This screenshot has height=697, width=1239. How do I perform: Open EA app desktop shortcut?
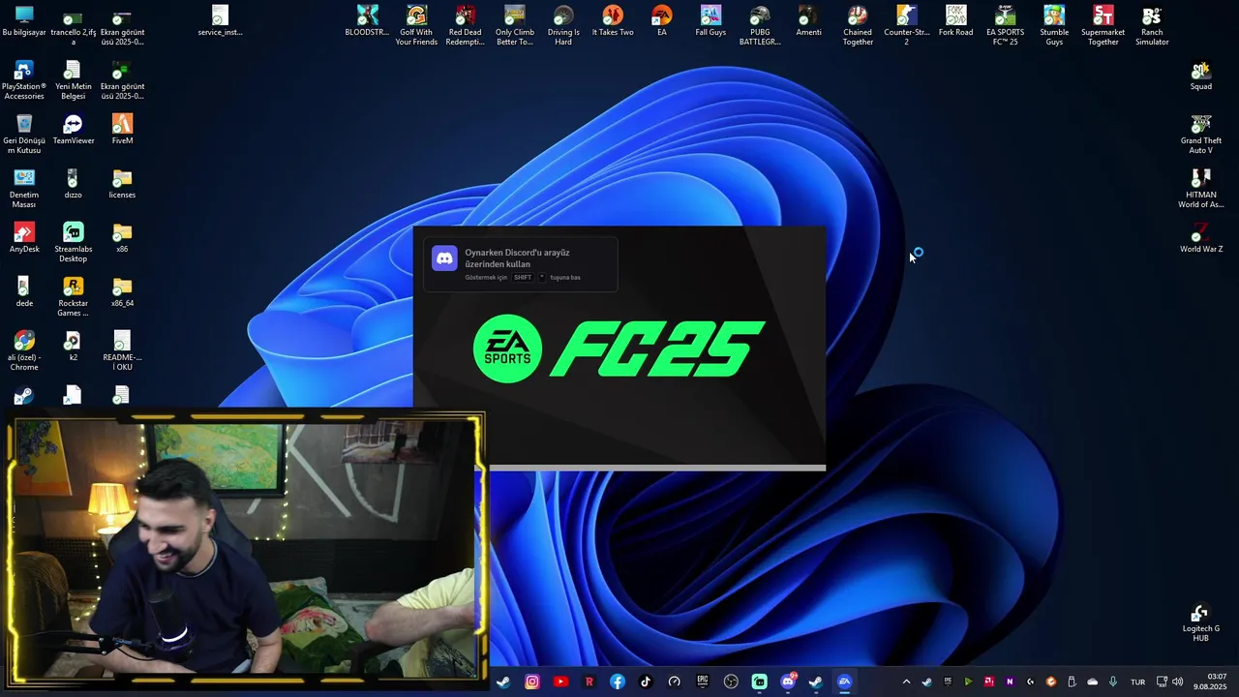click(662, 21)
